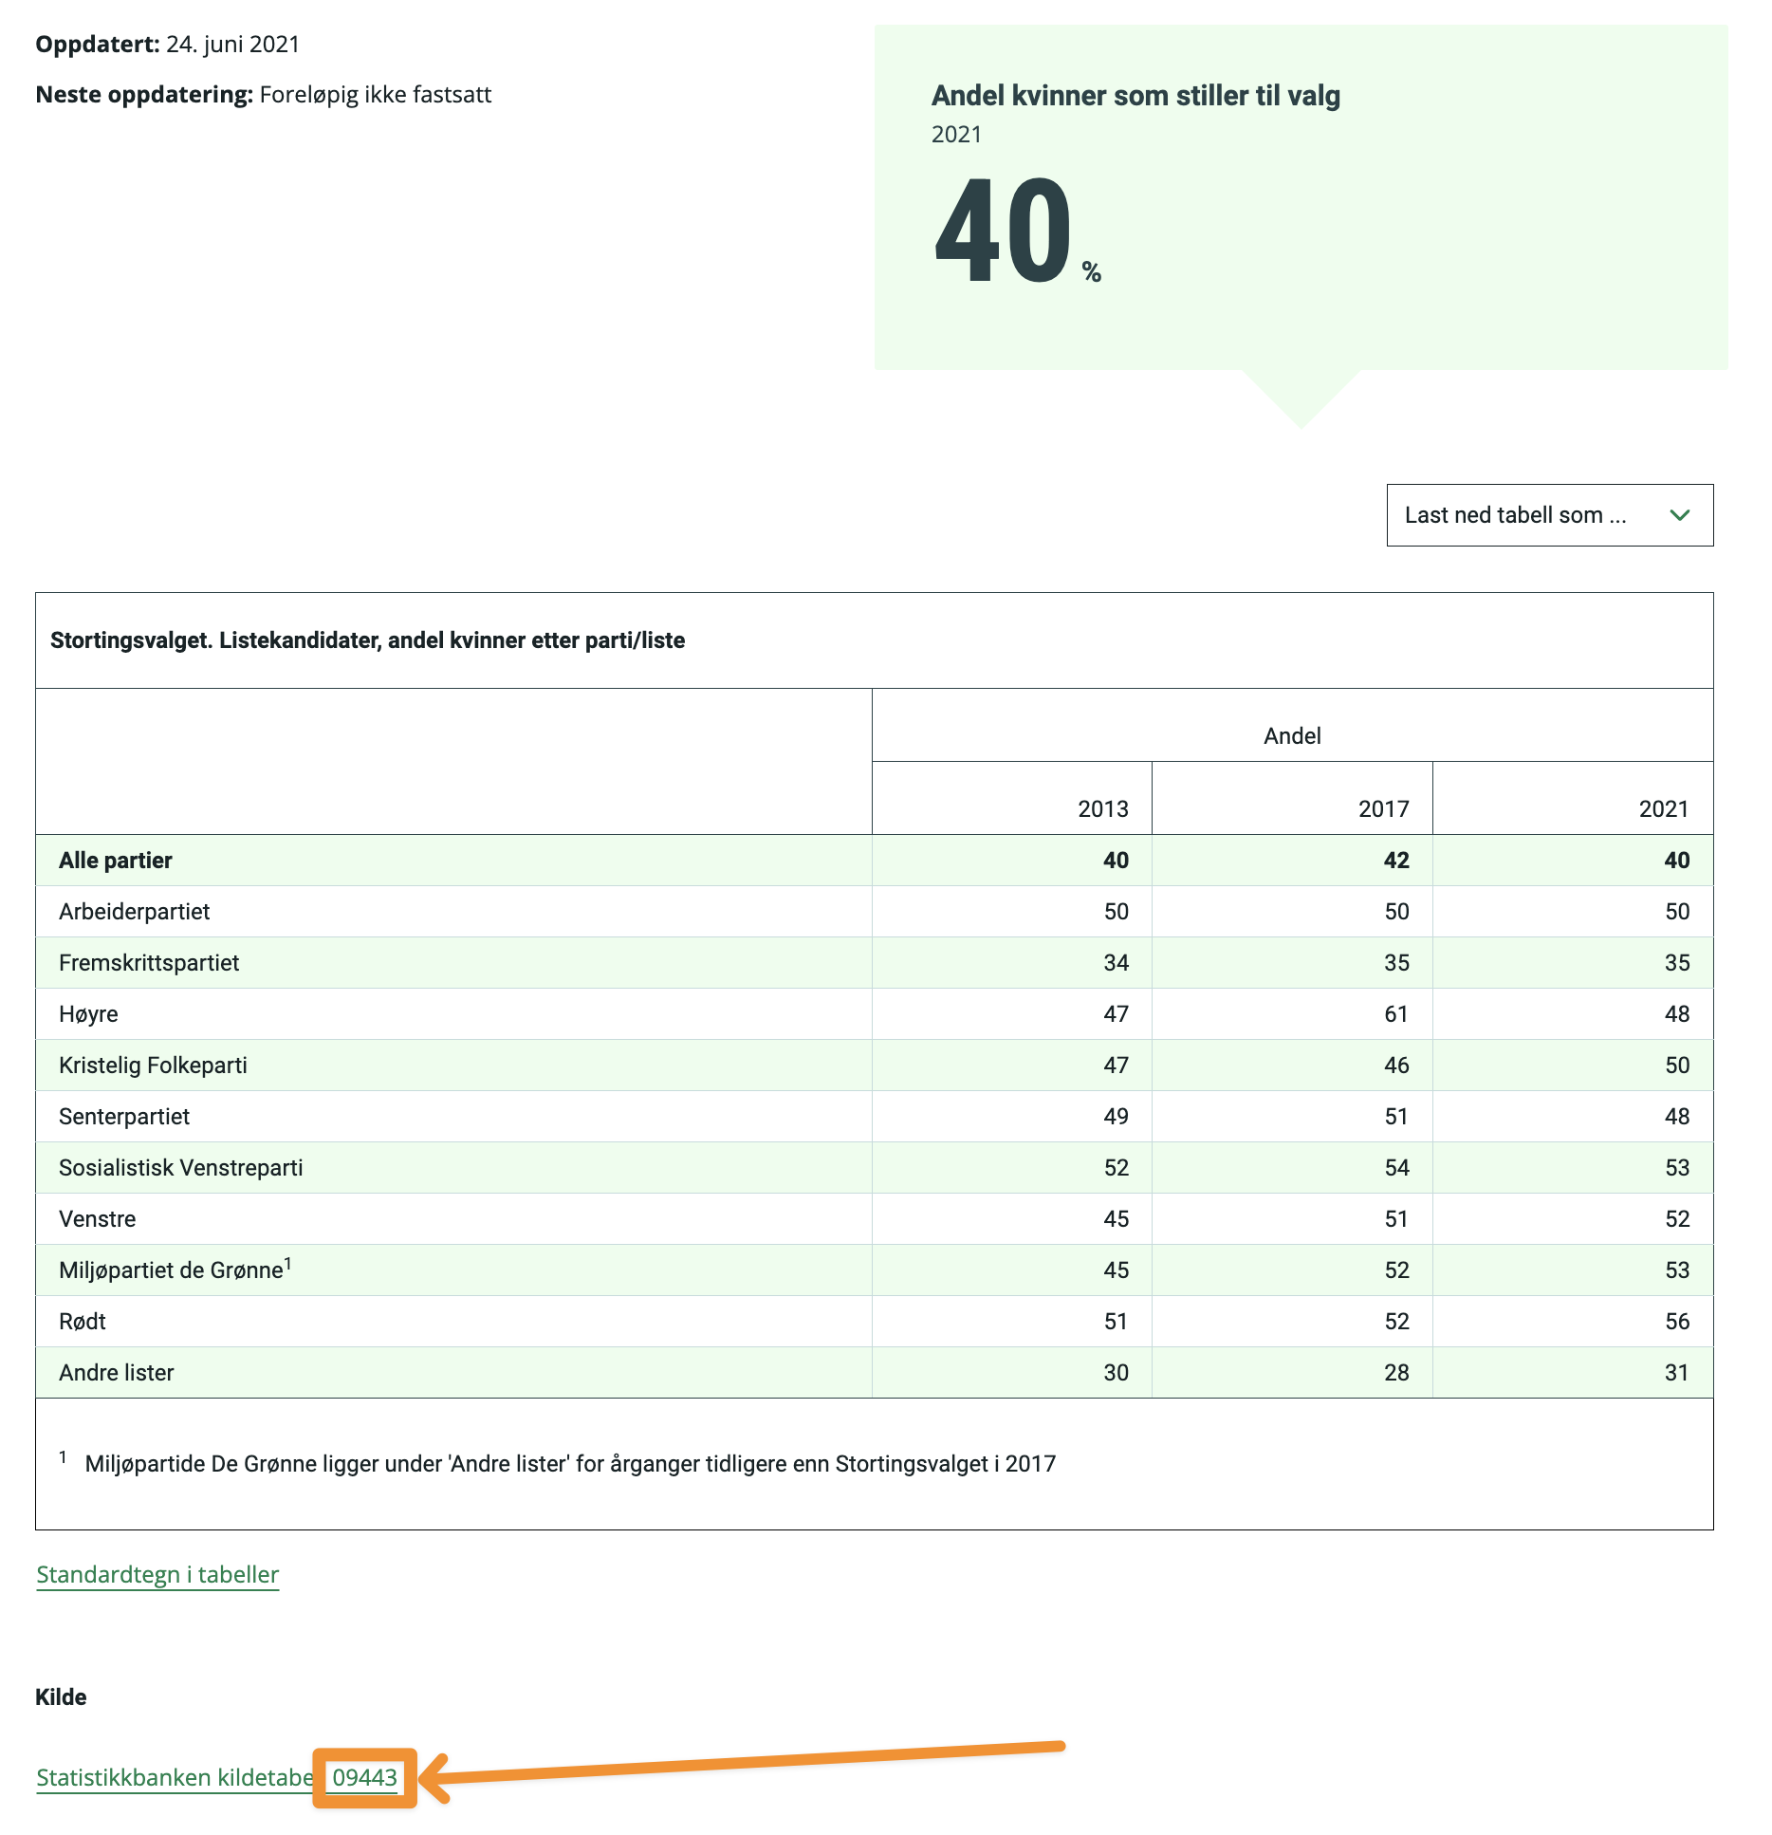Click the "Andel" table header

click(1291, 735)
